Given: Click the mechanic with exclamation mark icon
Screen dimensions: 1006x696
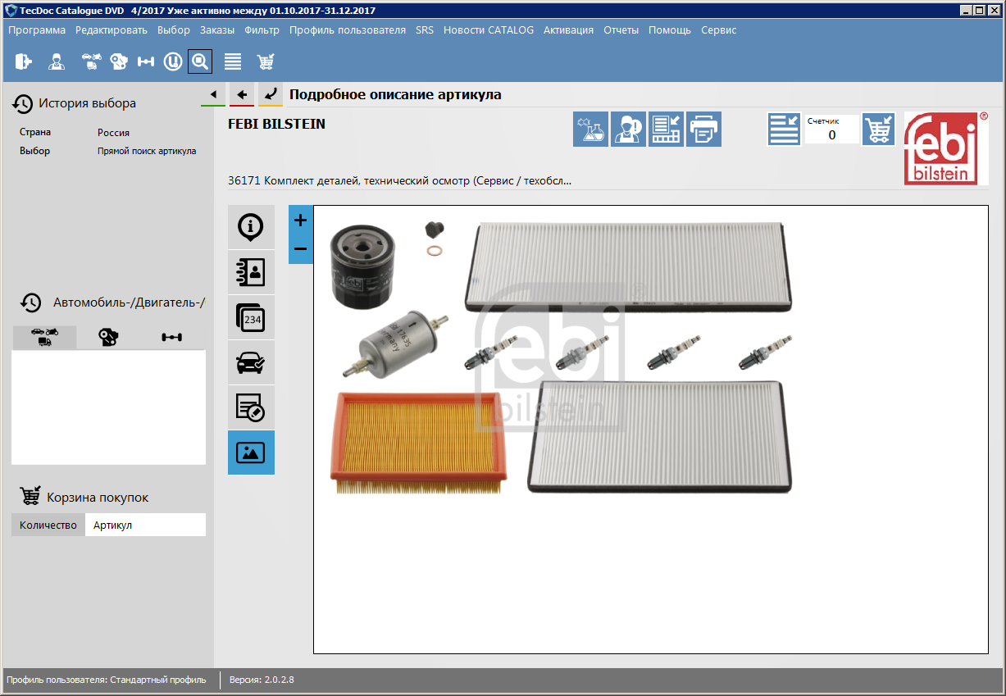Looking at the screenshot, I should 628,130.
